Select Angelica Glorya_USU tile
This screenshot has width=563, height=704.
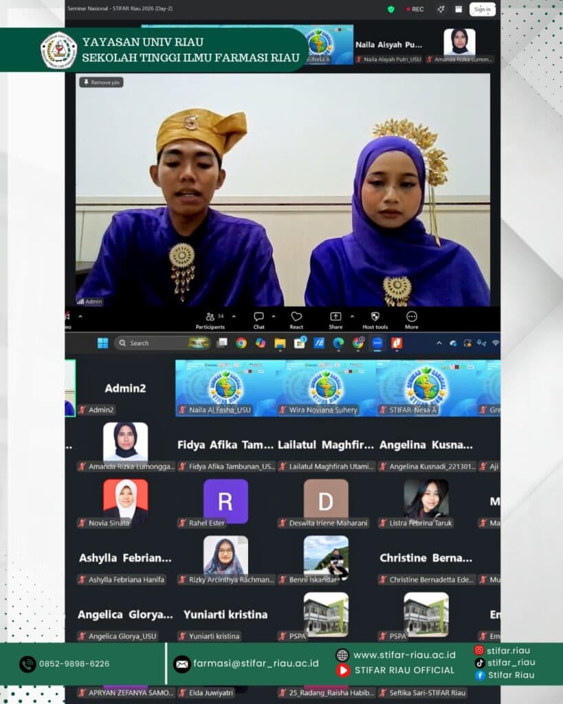tap(125, 615)
